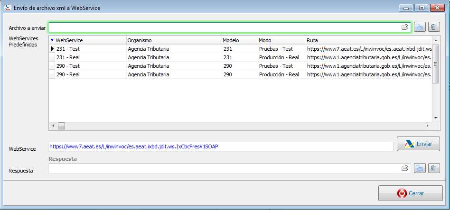Open folder icon in Respuesta field
Viewport: 450px width, 210px height.
404,168
